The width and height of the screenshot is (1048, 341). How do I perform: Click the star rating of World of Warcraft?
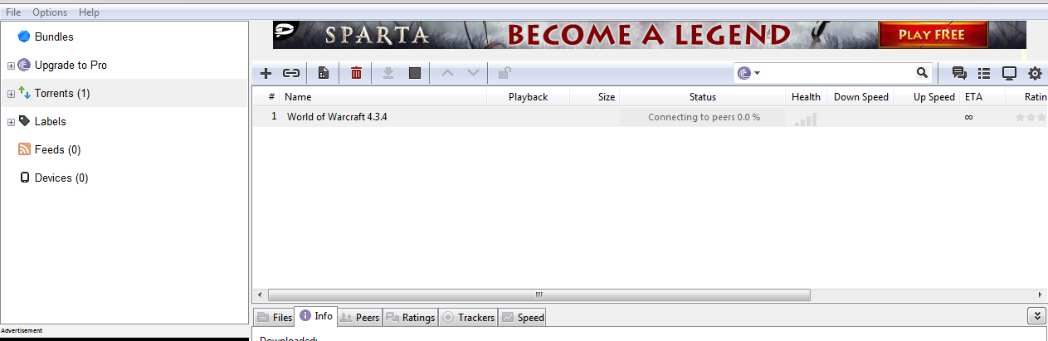tap(1031, 117)
